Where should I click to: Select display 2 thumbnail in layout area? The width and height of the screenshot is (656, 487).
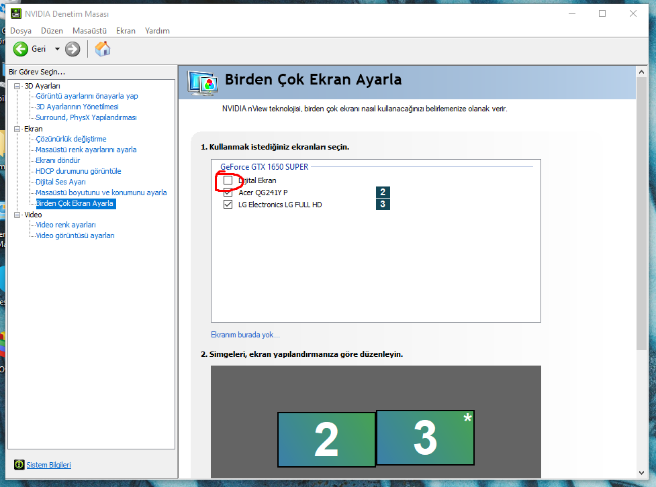326,439
